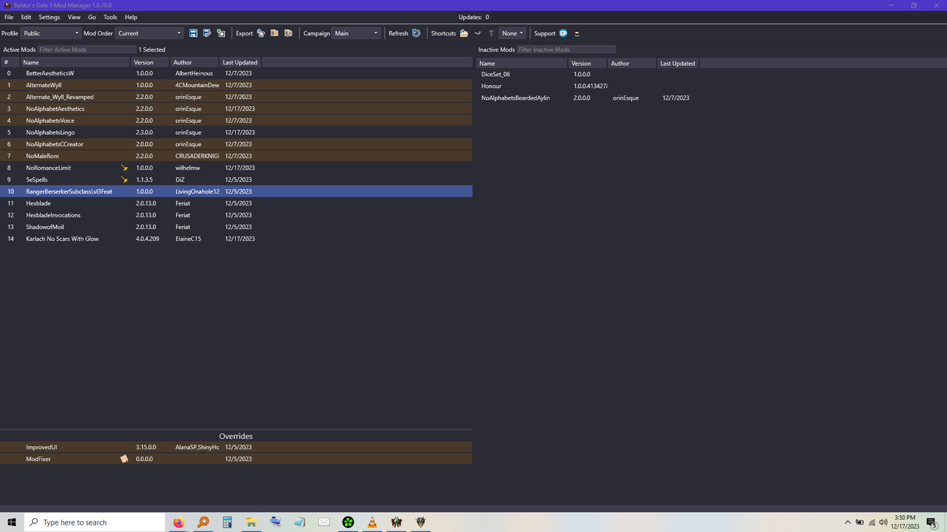Open VLC media player from taskbar
This screenshot has height=532, width=947.
pos(372,522)
